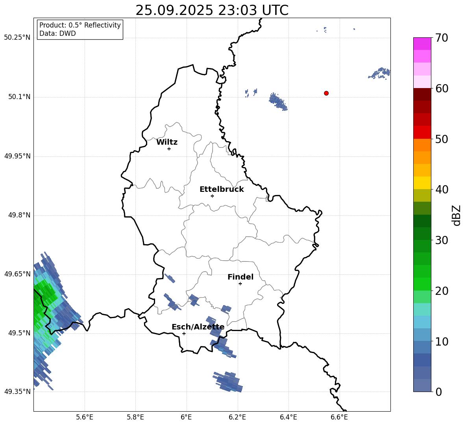Click the 5.8°E longitude label
The height and width of the screenshot is (425, 466).
tap(135, 417)
